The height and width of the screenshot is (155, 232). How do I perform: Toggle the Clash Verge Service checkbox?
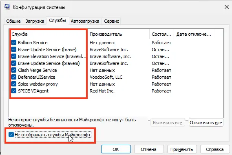coord(14,70)
